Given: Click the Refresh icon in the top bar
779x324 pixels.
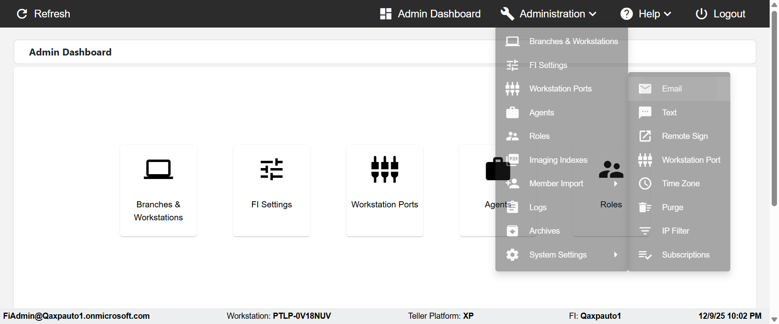Looking at the screenshot, I should coord(22,14).
